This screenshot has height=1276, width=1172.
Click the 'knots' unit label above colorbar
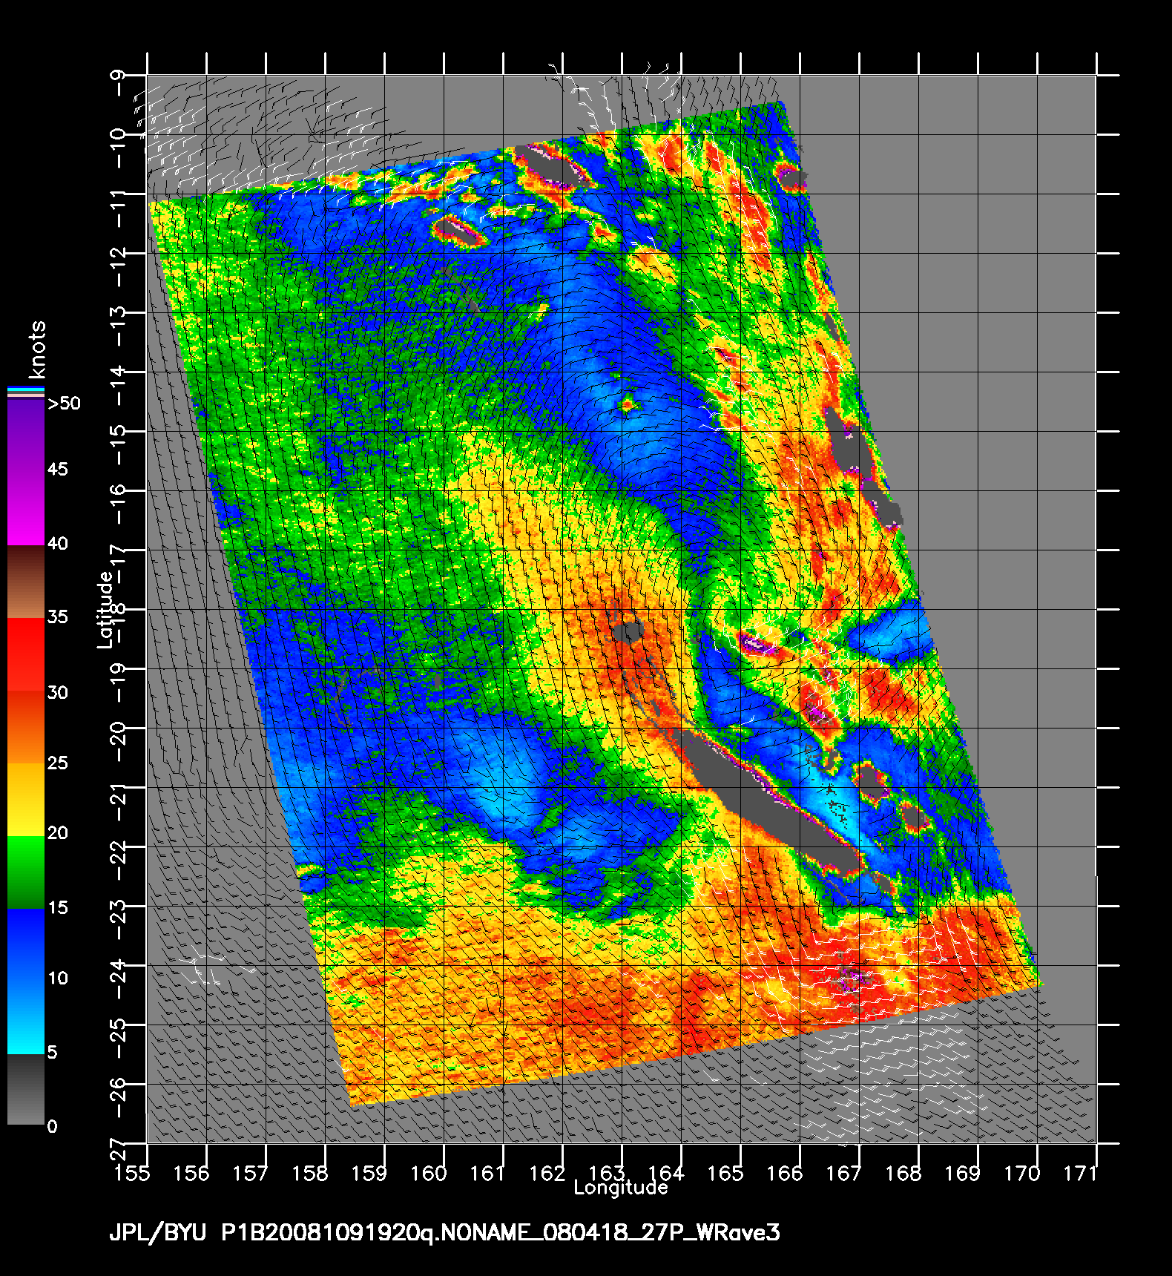coord(37,349)
